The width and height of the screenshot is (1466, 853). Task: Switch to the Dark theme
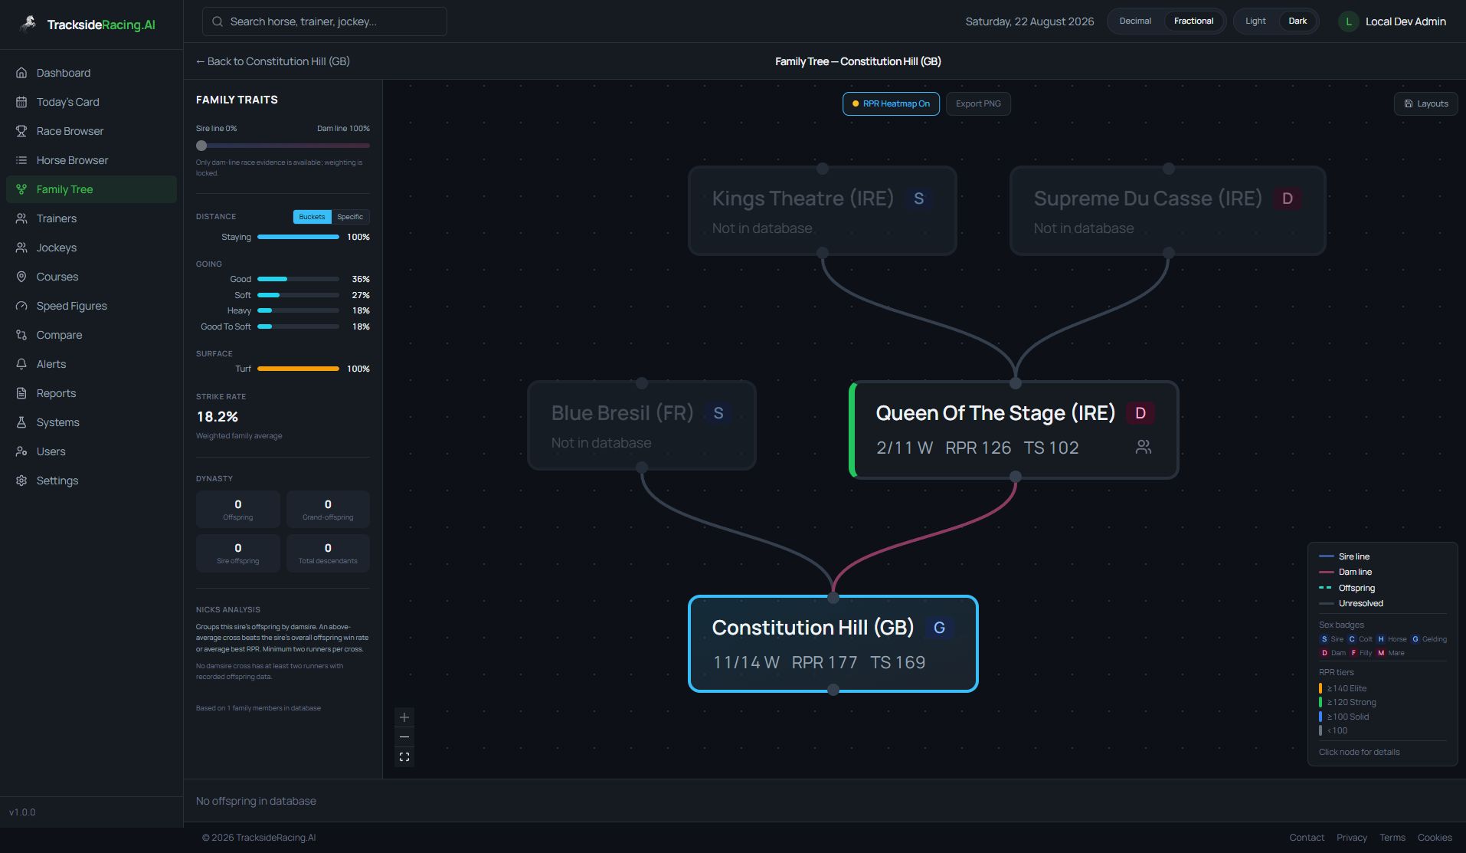click(1297, 21)
